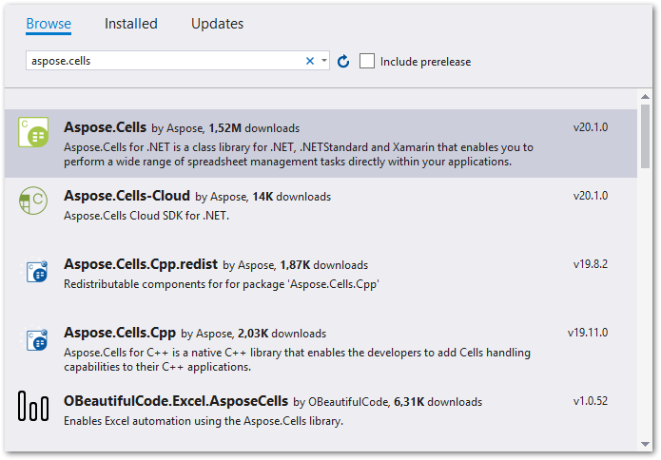The width and height of the screenshot is (661, 460).
Task: Click the OBeautifulCode.Excel.AsposeCells package icon
Action: pyautogui.click(x=33, y=407)
